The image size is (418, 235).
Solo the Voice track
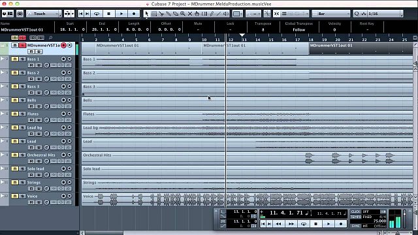click(22, 196)
